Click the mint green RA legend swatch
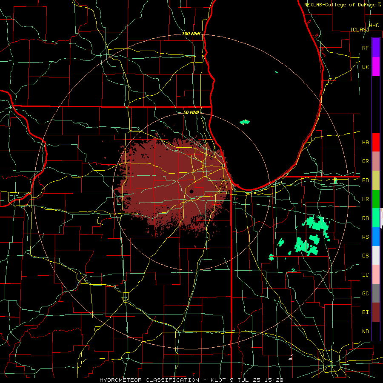Image resolution: width=383 pixels, height=383 pixels. (376, 218)
